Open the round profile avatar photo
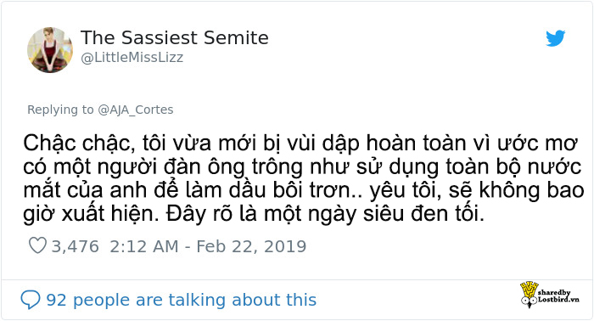This screenshot has height=321, width=594. coord(50,49)
